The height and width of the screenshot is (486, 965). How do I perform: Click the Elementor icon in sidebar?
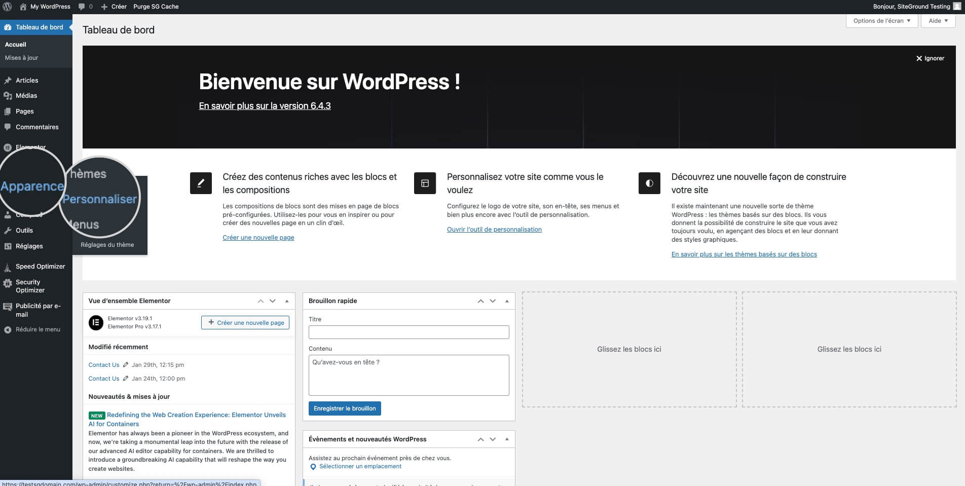pos(8,147)
